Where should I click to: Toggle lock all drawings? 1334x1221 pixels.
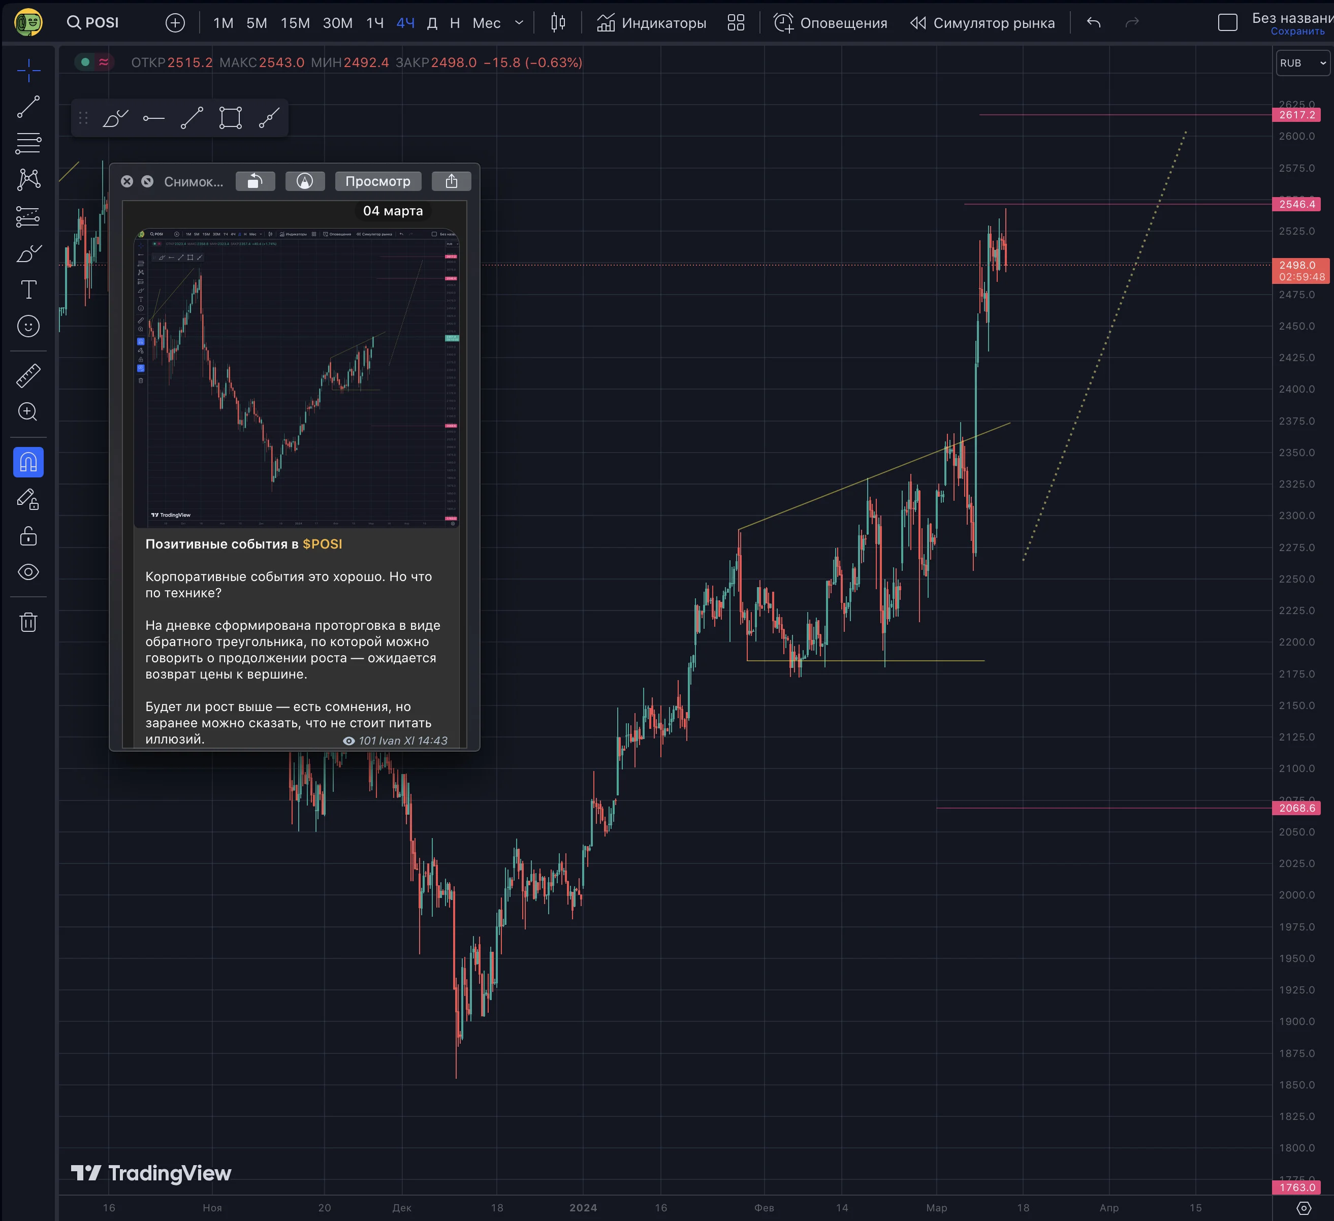pos(28,536)
